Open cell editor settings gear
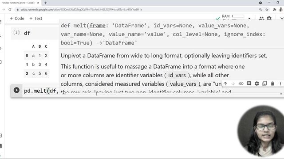Screen dimensions: 284x159 [257, 83]
